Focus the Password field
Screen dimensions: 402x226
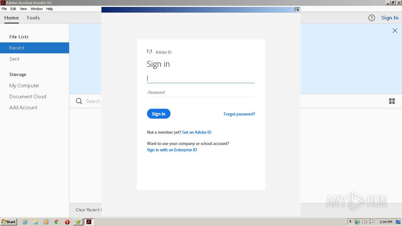(x=201, y=92)
